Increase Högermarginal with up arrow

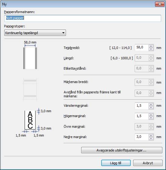click(x=151, y=115)
